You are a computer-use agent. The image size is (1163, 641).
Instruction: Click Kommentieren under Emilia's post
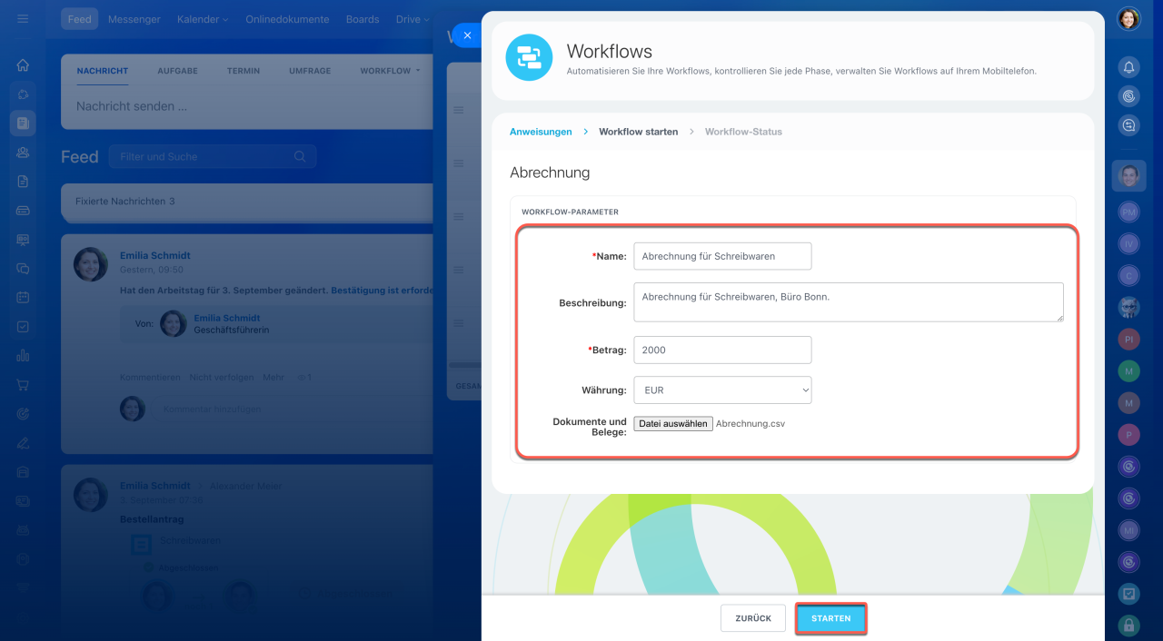click(x=150, y=377)
